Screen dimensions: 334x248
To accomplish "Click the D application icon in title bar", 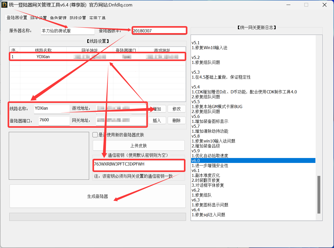I will click(x=4, y=5).
